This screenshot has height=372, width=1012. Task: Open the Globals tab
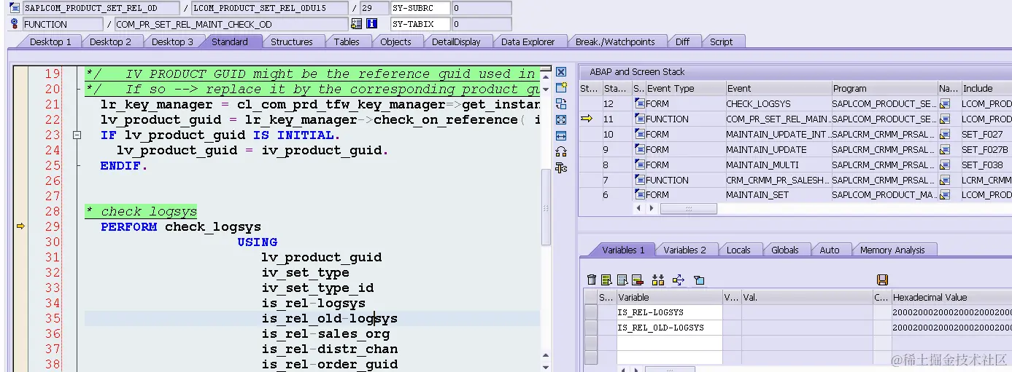click(785, 250)
